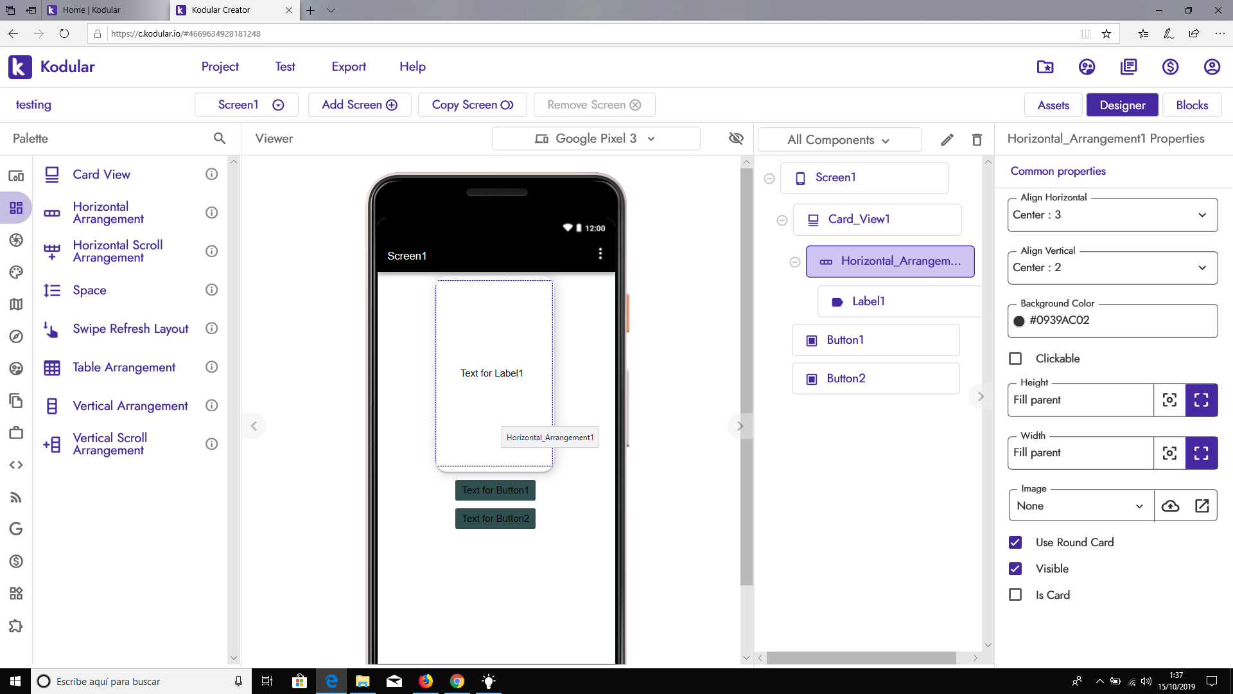The height and width of the screenshot is (694, 1233).
Task: Select Label1 in component tree
Action: pos(868,301)
